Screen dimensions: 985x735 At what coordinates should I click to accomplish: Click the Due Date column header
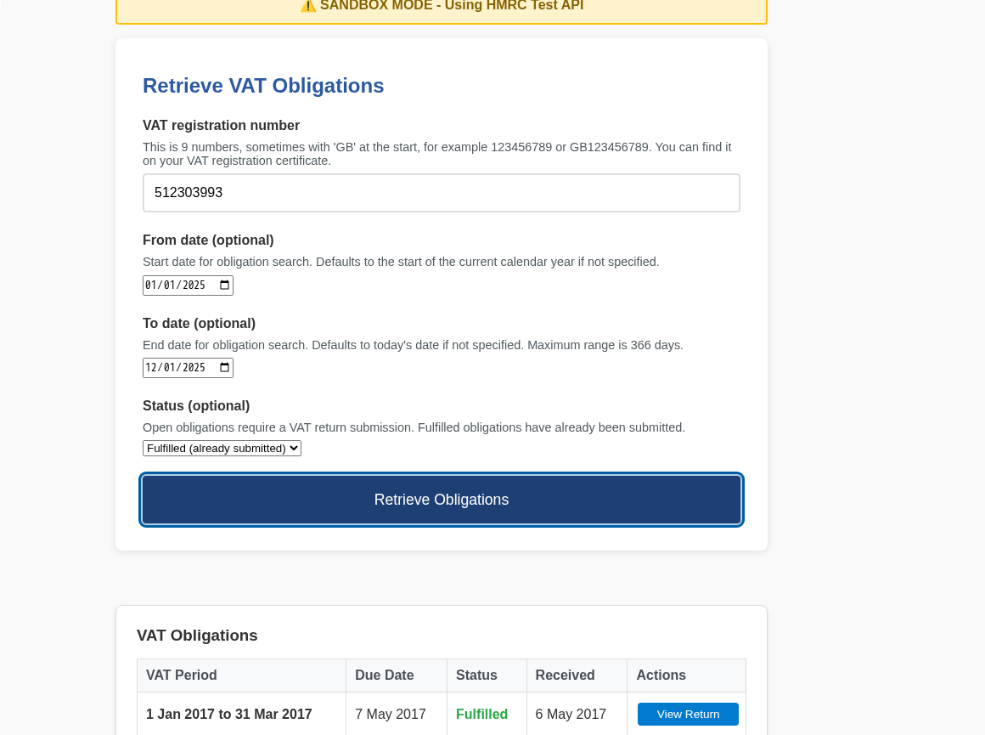click(385, 675)
